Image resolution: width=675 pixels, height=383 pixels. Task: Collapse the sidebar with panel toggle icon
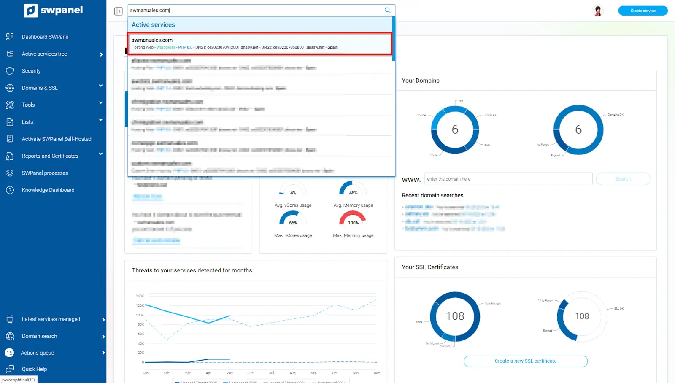coord(119,11)
